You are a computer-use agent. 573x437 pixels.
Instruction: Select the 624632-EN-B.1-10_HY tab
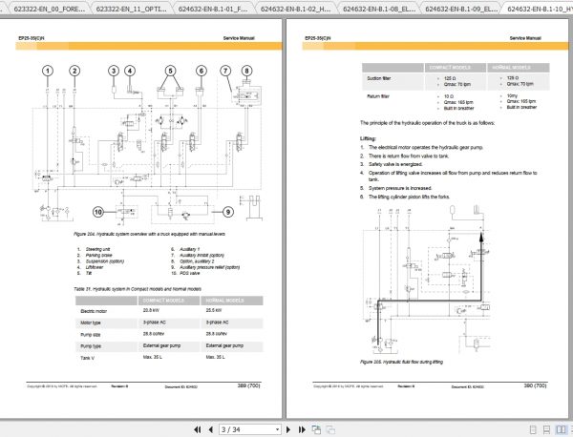(538, 9)
